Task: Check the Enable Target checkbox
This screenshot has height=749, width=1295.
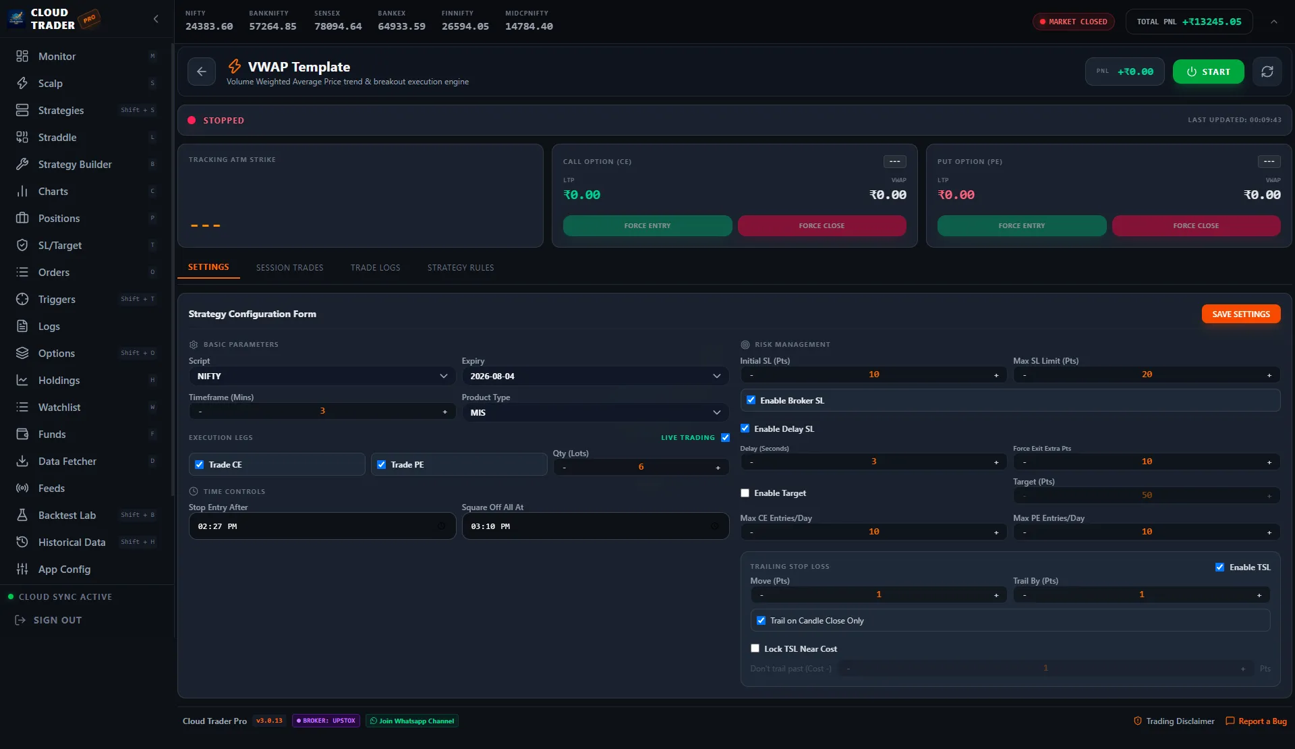Action: pyautogui.click(x=745, y=493)
